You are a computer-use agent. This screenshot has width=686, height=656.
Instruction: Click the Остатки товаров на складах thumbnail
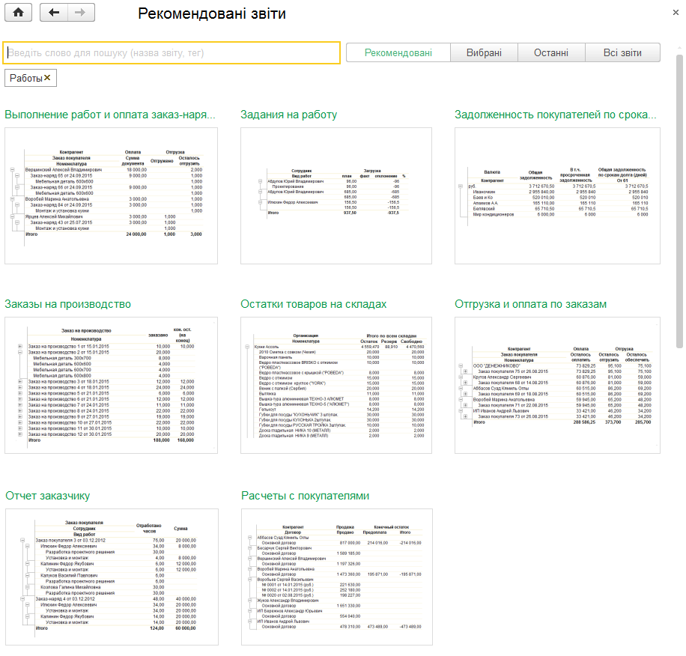pos(336,386)
